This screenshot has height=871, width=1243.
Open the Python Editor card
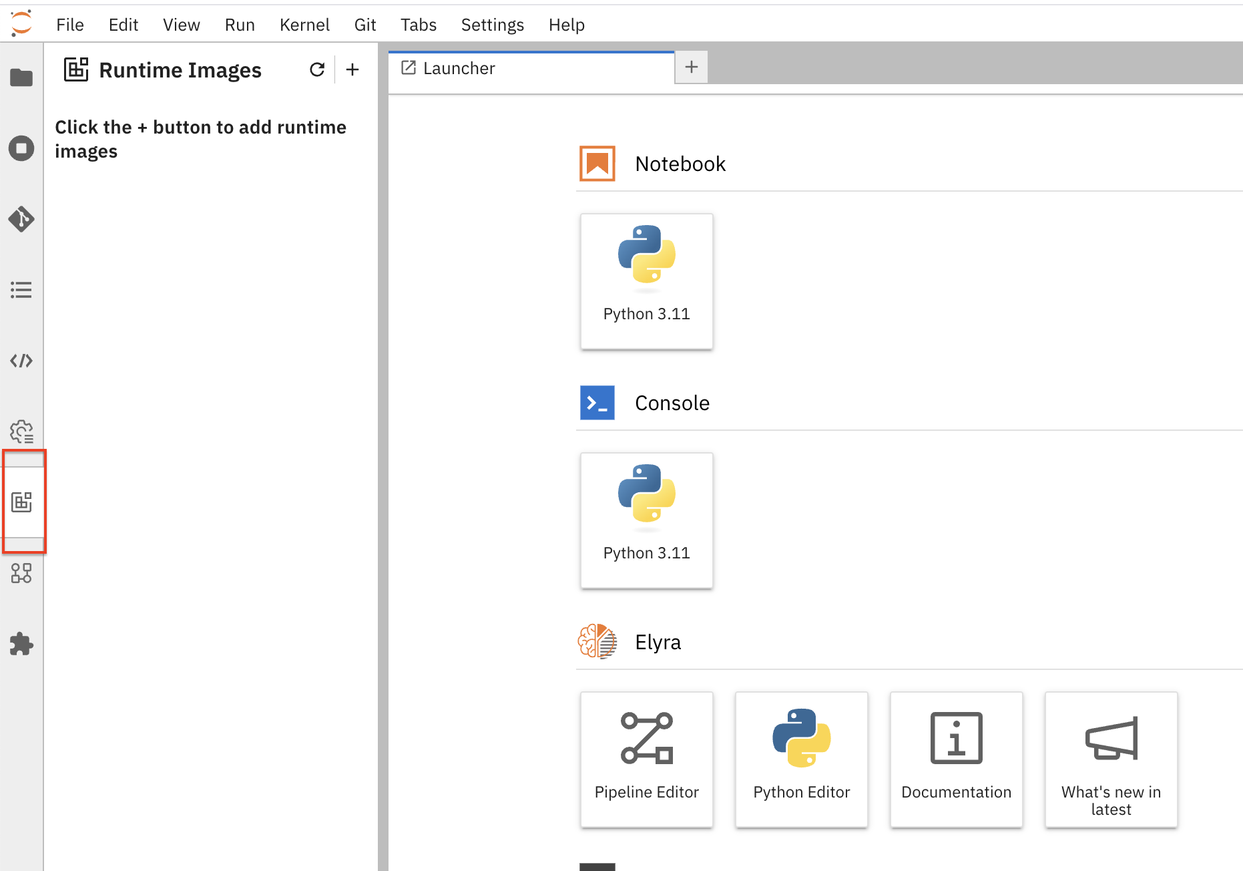coord(802,759)
